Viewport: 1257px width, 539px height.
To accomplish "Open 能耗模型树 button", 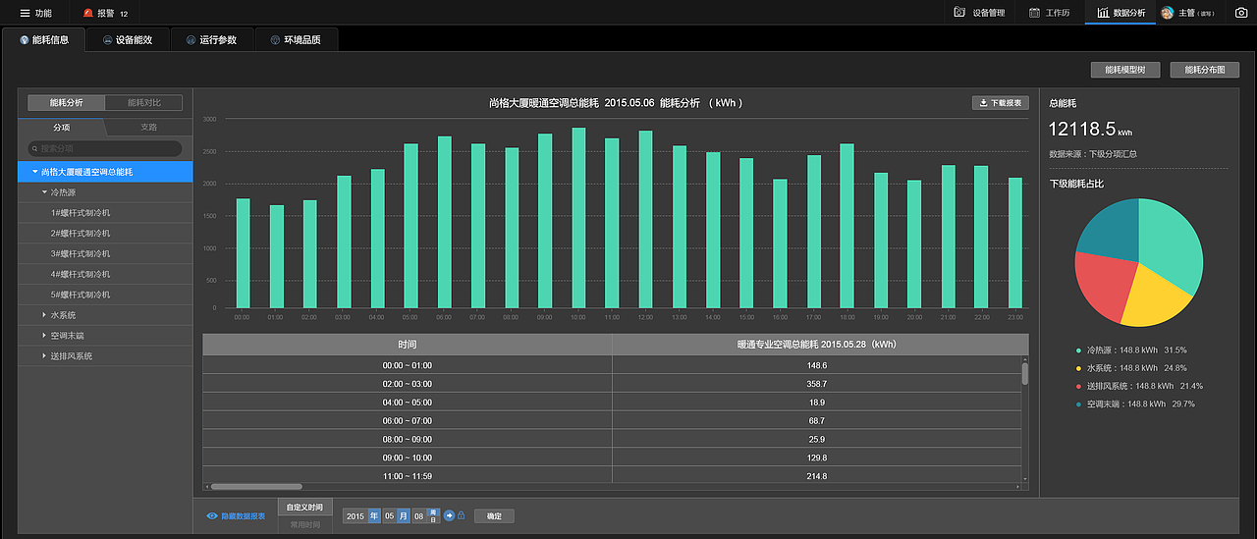I will coord(1125,70).
